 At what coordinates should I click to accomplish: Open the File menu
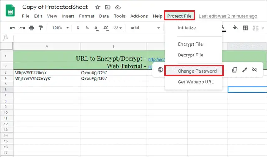pos(25,16)
